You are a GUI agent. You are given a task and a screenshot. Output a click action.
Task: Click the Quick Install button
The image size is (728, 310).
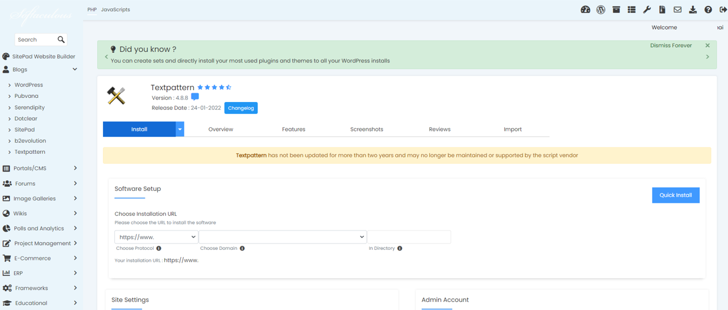(676, 195)
